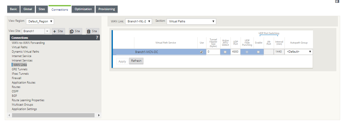Screen dimensions: 349x128
Task: Click the View Site Branch1 text field
Action: (34, 31)
